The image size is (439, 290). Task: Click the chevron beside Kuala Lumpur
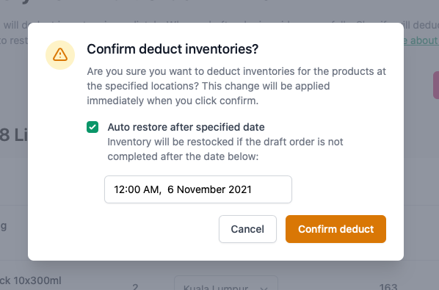click(264, 288)
